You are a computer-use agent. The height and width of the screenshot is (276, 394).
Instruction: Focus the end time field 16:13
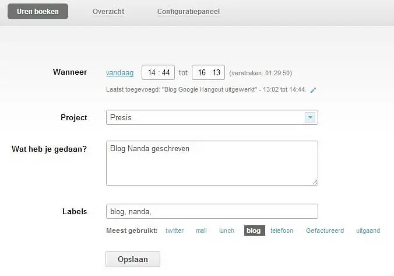click(208, 72)
